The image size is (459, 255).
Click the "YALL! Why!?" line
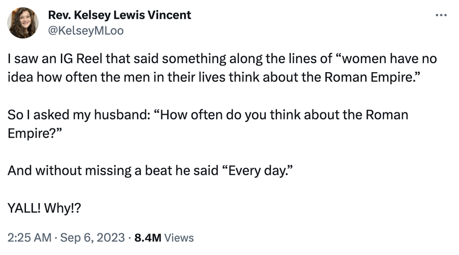pyautogui.click(x=44, y=208)
